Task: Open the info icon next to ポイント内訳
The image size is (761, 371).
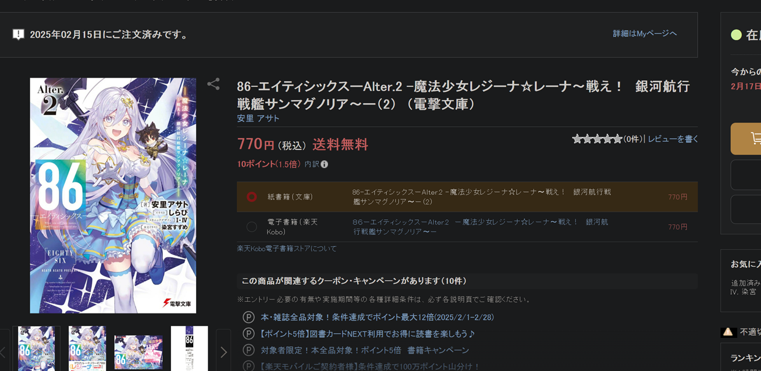Action: tap(325, 164)
